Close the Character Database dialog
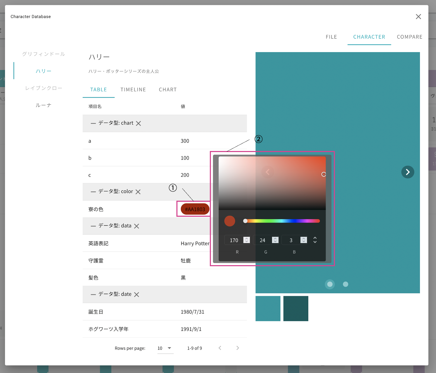Viewport: 436px width, 373px height. pyautogui.click(x=418, y=17)
